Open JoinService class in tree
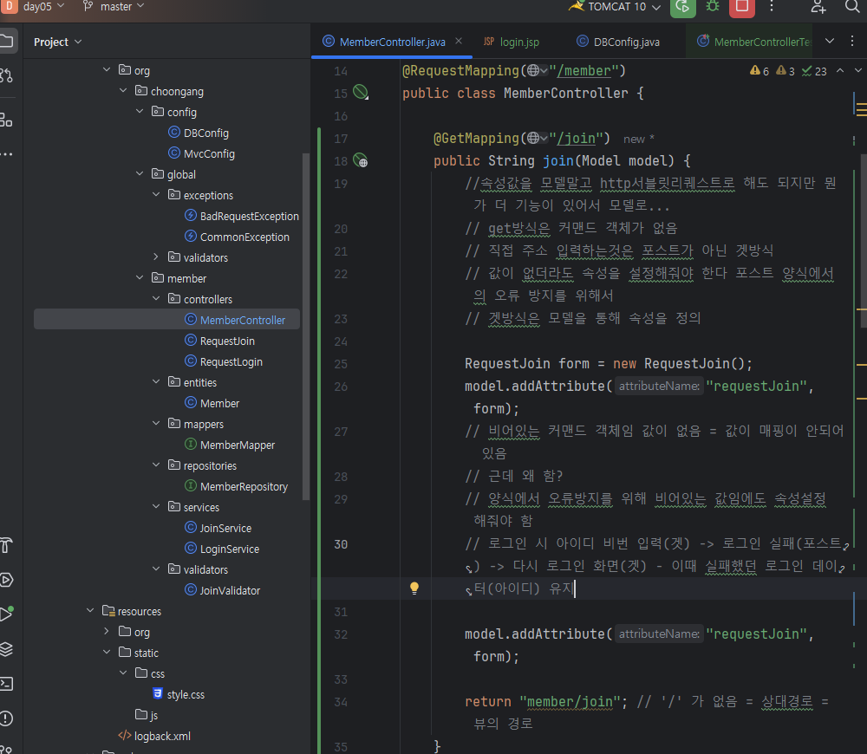867x754 pixels. point(218,528)
